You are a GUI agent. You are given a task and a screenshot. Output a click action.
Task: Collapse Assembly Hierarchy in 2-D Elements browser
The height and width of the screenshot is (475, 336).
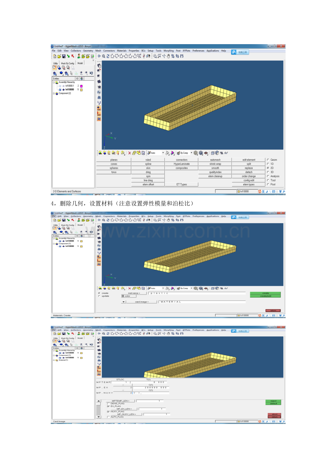coord(54,82)
